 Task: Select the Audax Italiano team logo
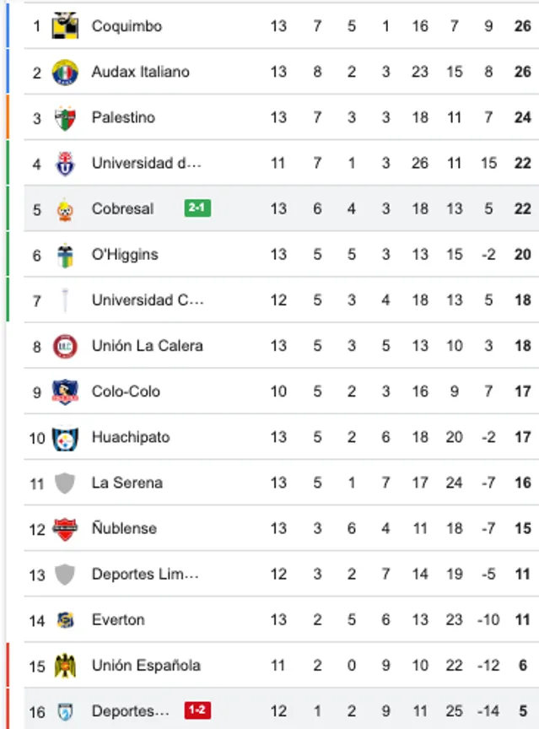[66, 72]
